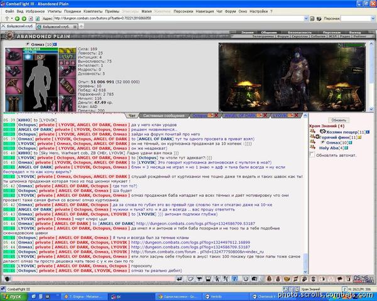Image resolution: width=377 pixels, height=301 pixels.
Task: Click the Windows пуск Start button
Action: pos(13,297)
